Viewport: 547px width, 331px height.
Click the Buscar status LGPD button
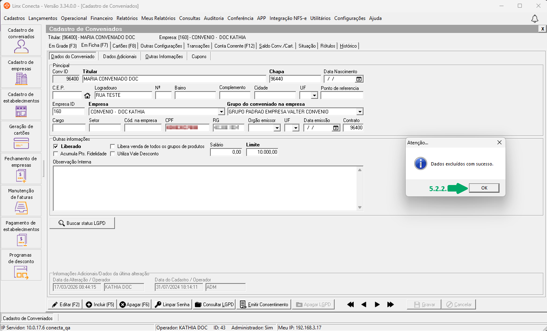[82, 223]
